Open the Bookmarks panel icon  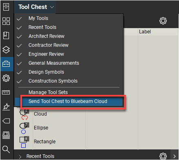(6, 35)
